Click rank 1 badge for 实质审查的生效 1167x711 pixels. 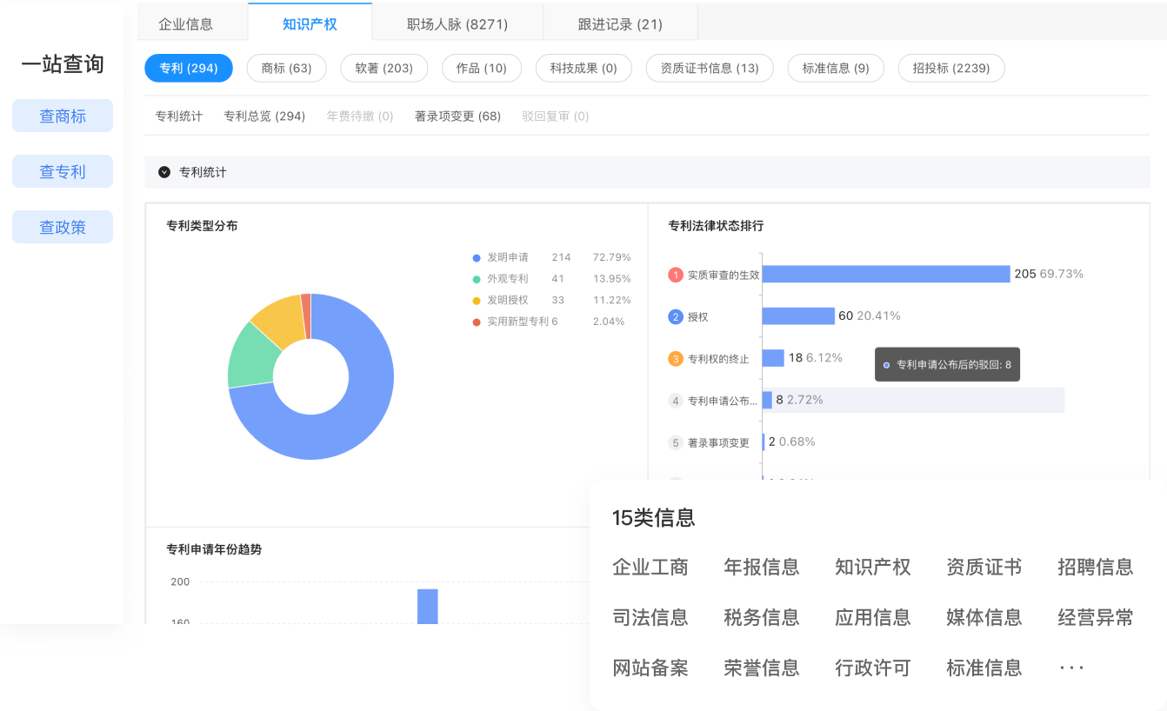(676, 275)
